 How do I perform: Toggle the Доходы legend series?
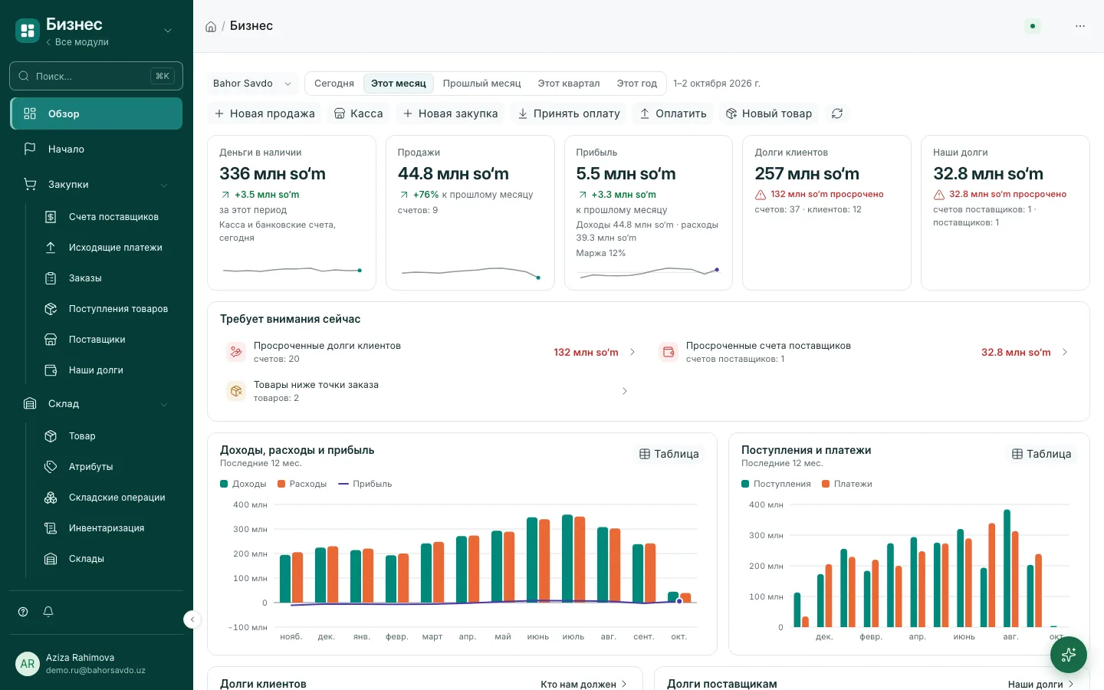pyautogui.click(x=243, y=484)
